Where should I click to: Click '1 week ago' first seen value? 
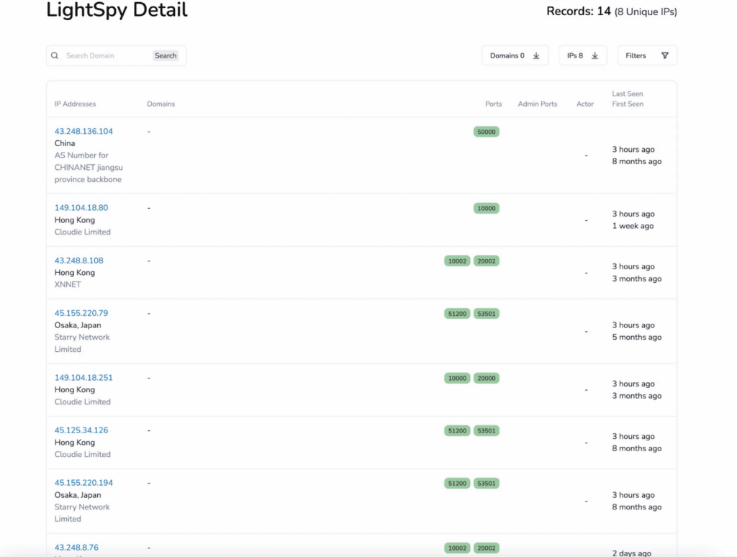pyautogui.click(x=633, y=226)
